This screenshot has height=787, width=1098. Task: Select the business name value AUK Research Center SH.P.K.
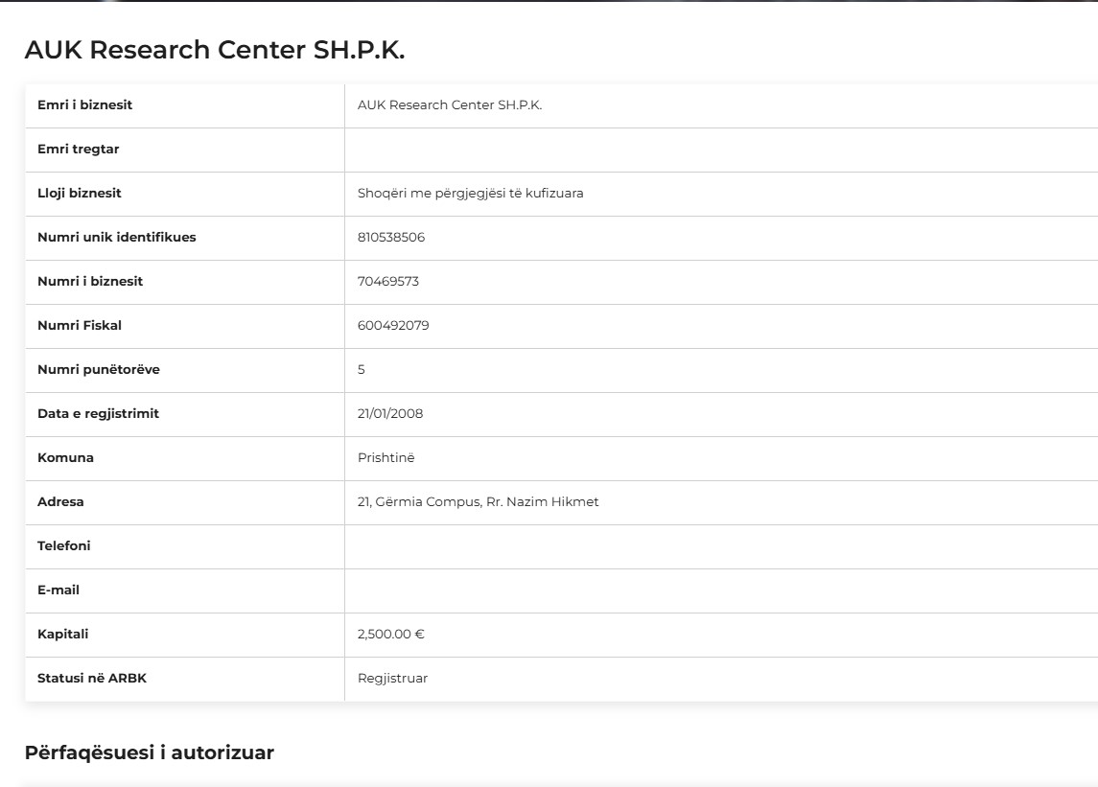click(450, 105)
